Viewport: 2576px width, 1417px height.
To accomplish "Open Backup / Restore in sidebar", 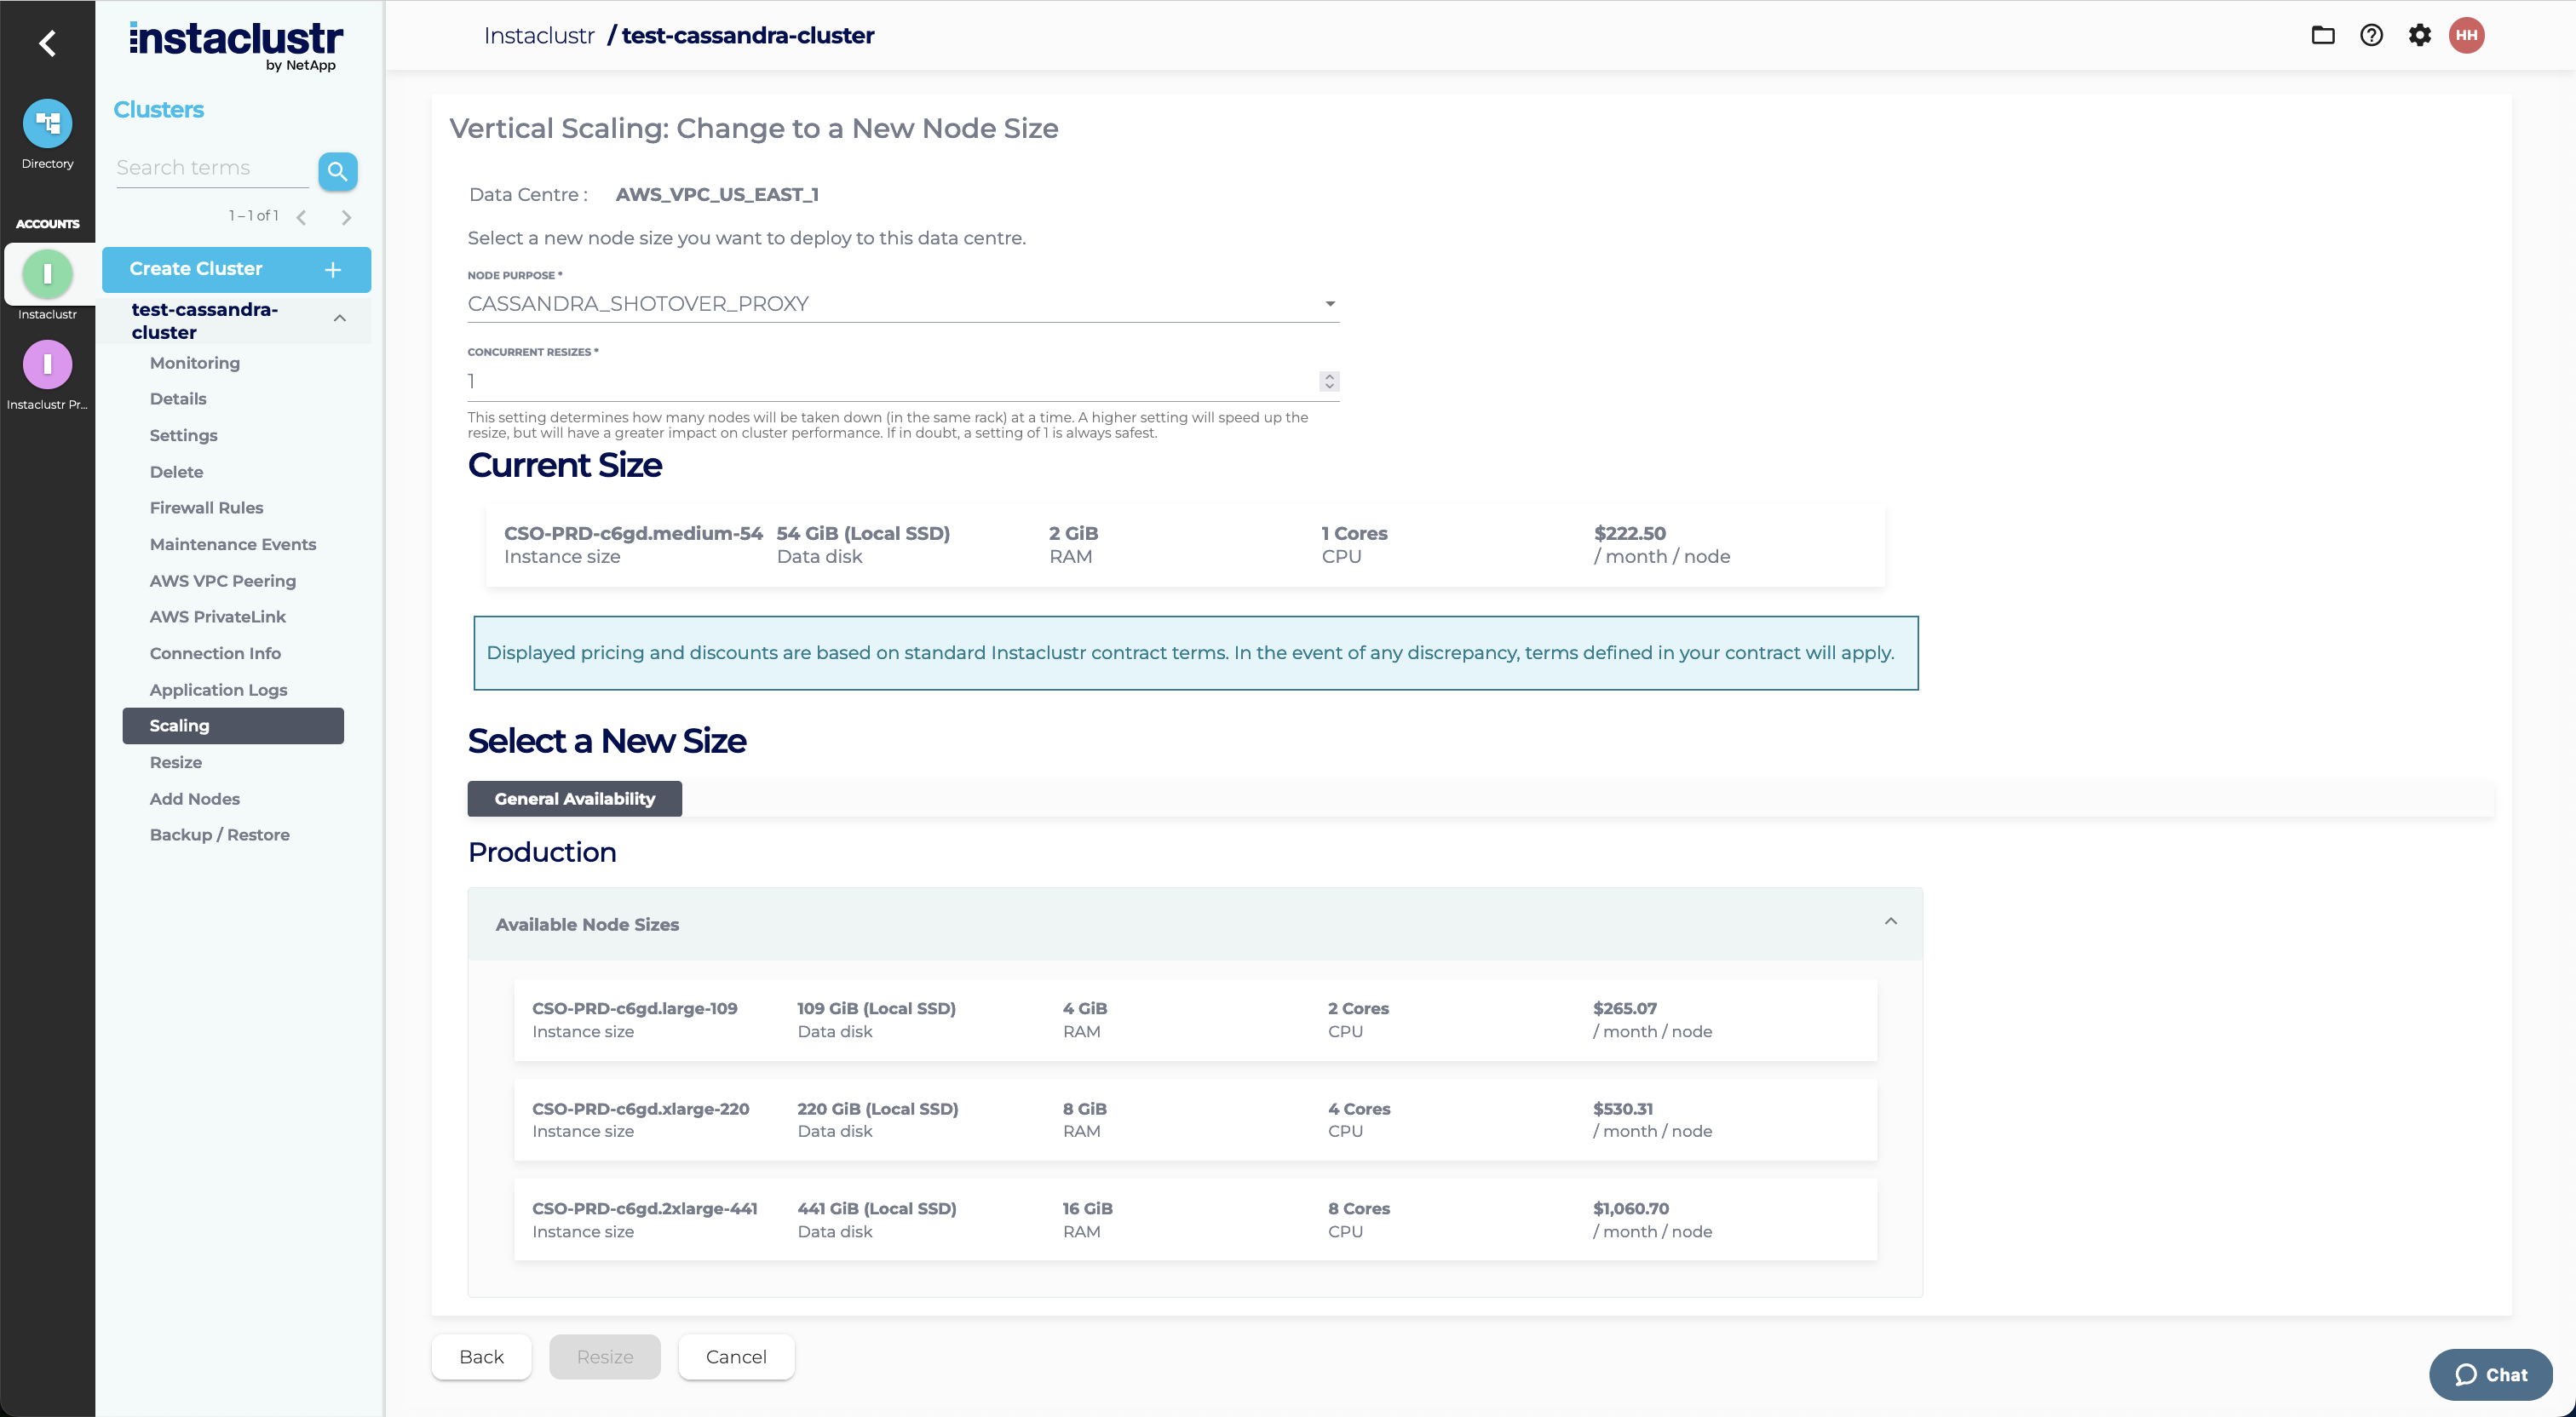I will click(x=219, y=835).
